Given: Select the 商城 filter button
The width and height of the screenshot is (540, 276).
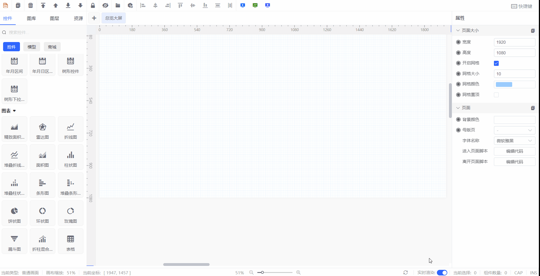Looking at the screenshot, I should 52,47.
